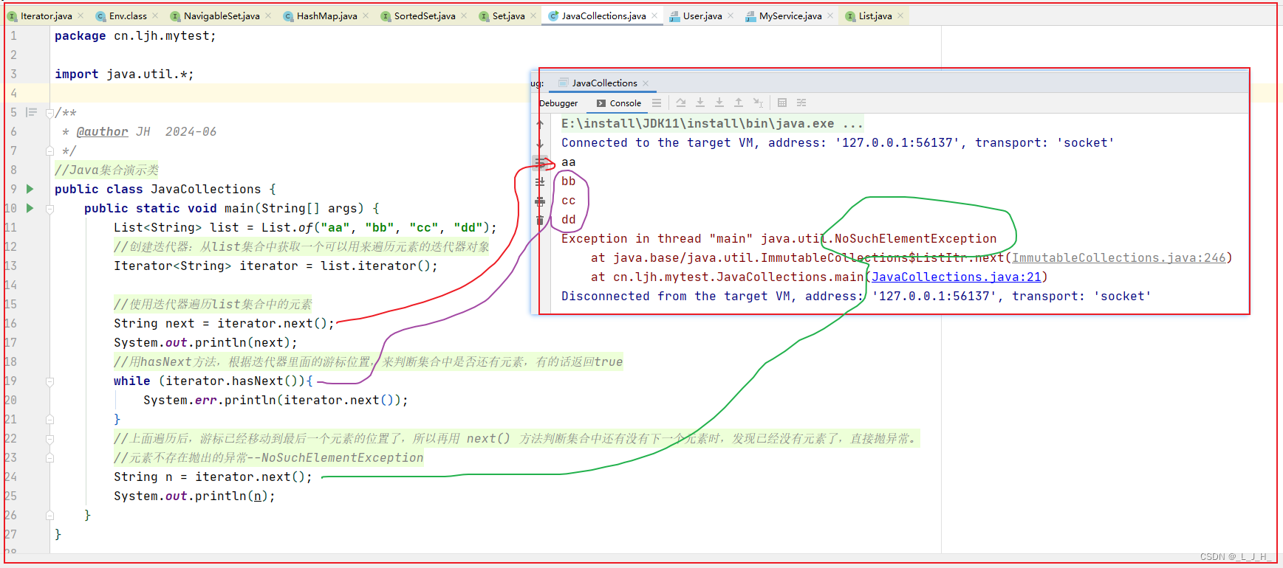
Task: Switch to Set.java tab
Action: pyautogui.click(x=508, y=15)
